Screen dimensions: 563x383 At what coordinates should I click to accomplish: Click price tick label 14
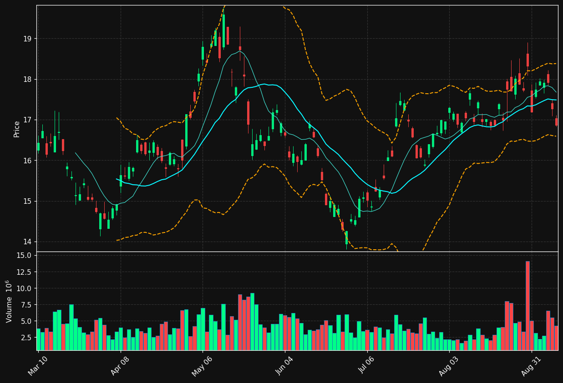(28, 242)
